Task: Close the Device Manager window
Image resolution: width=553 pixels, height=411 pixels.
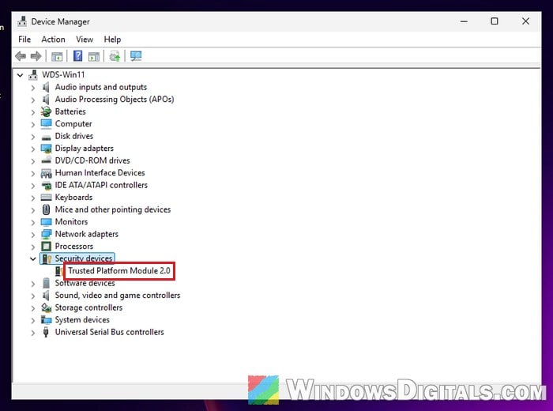Action: click(525, 21)
